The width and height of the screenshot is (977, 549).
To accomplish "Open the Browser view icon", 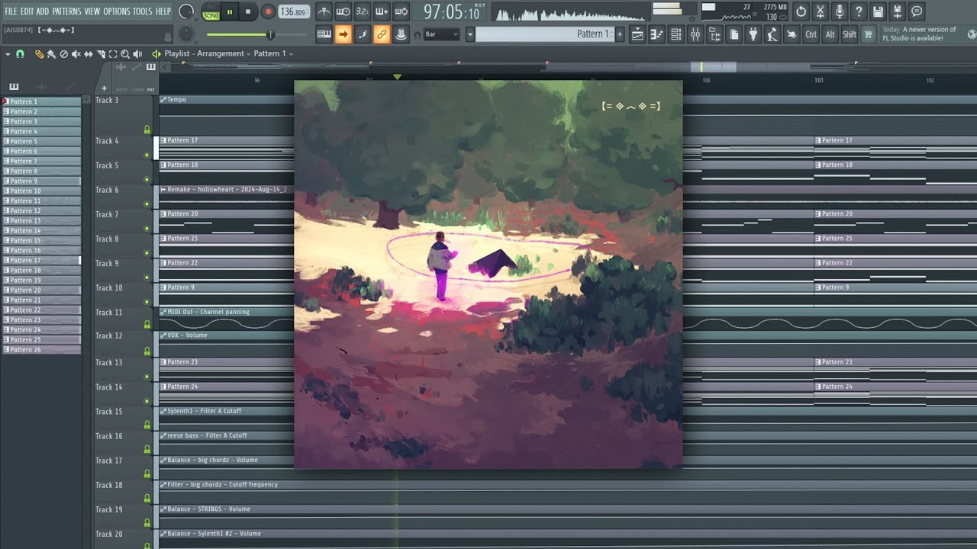I will (714, 34).
